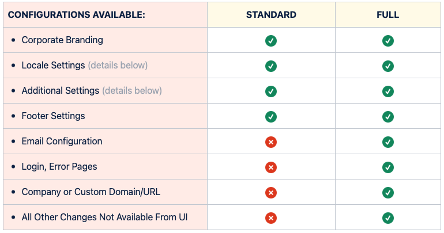
Task: Click the Full check icon for Additional Settings
Action: [388, 91]
